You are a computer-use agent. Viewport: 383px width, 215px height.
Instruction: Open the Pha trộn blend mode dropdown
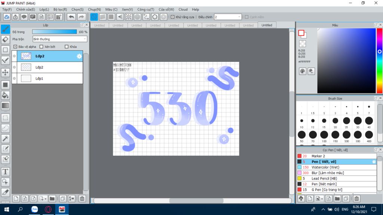click(x=60, y=39)
